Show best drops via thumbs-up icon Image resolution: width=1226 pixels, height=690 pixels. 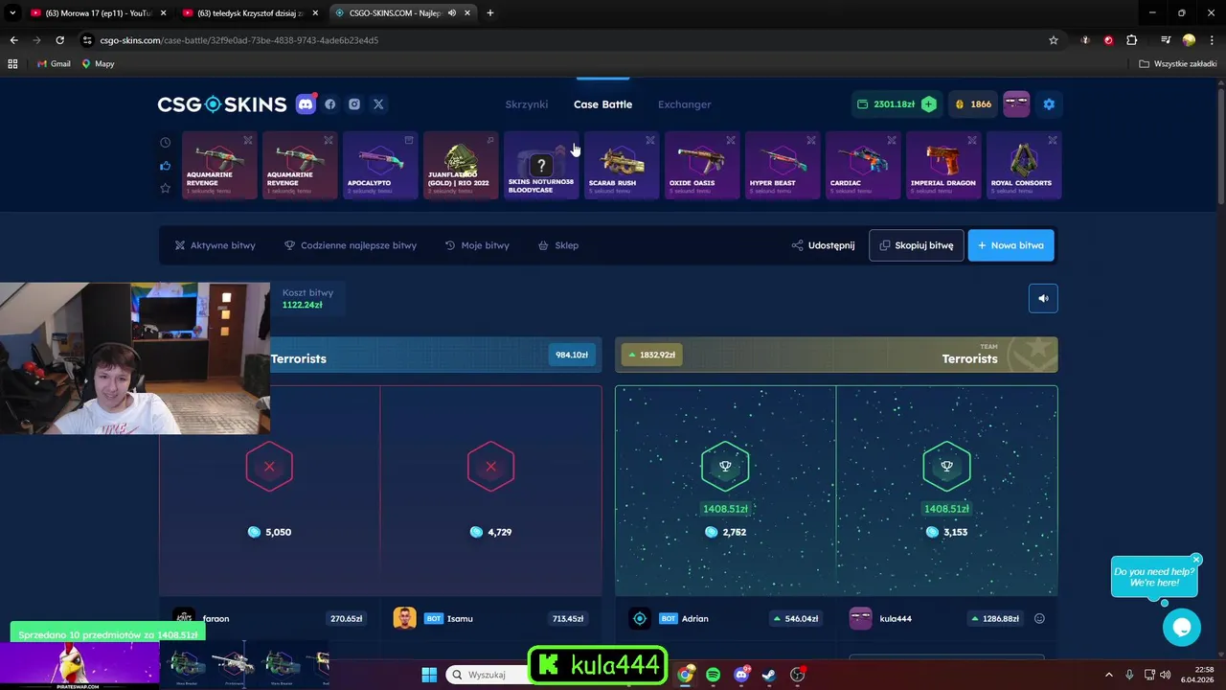click(165, 166)
